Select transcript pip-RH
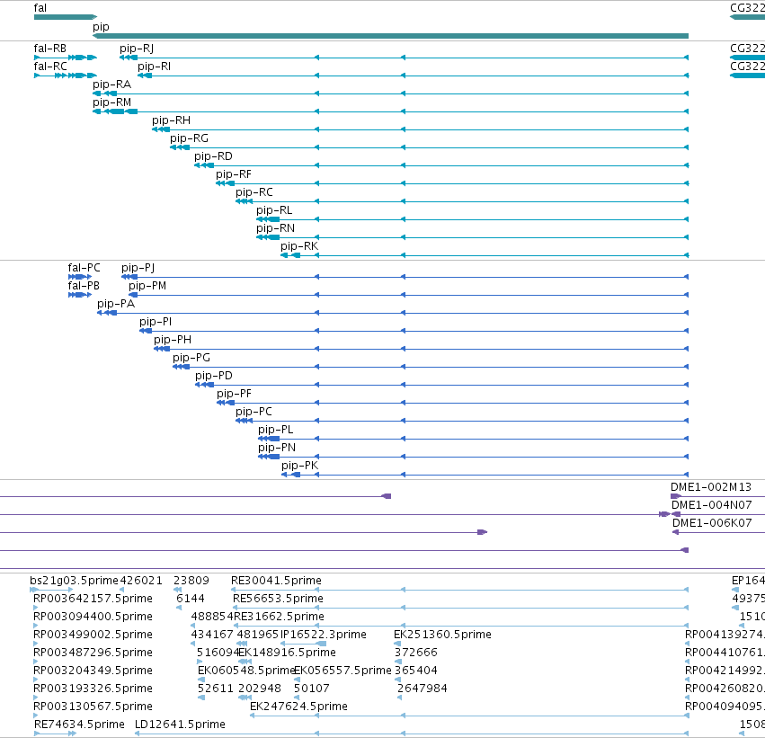The height and width of the screenshot is (738, 765). (x=171, y=120)
